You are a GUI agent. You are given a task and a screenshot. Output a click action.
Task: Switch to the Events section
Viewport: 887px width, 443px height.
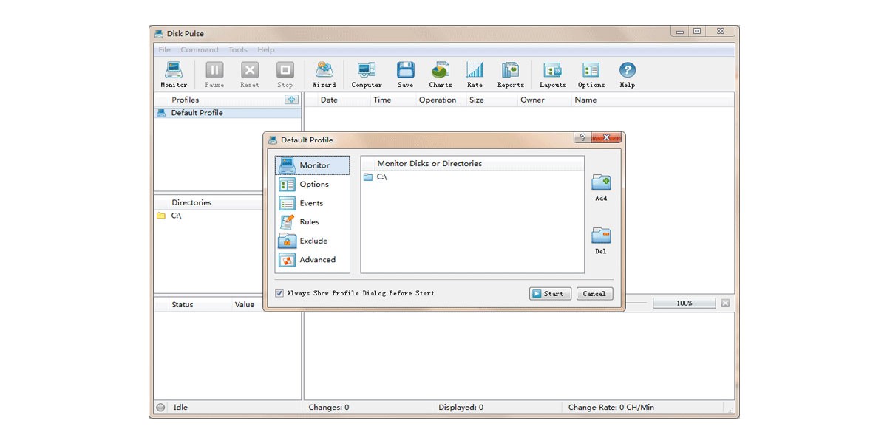point(313,203)
